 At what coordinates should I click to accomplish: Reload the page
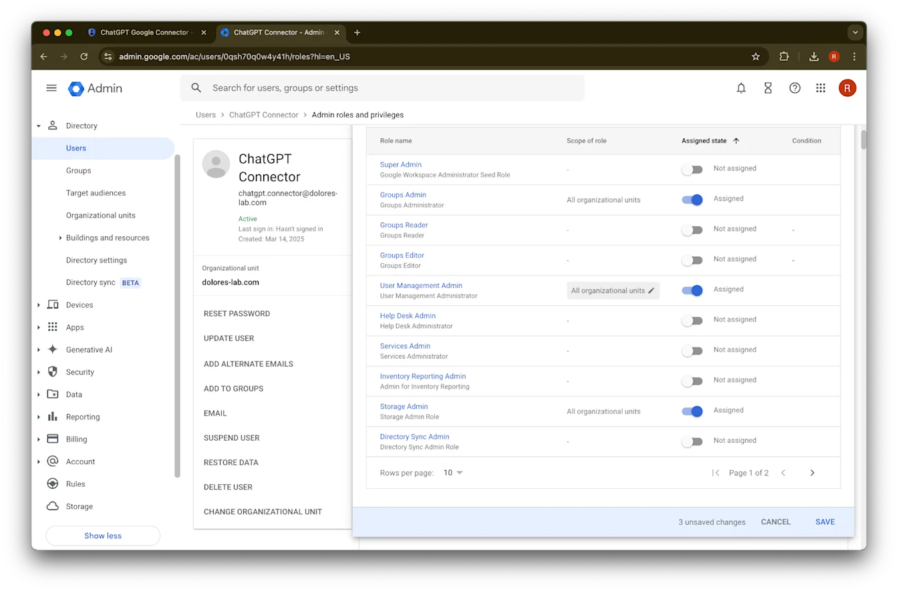[x=84, y=57]
